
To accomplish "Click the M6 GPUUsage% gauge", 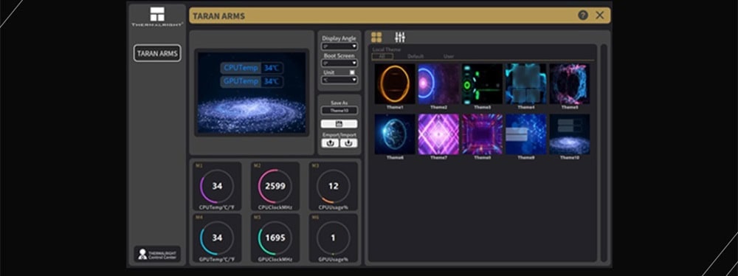I will pos(334,238).
